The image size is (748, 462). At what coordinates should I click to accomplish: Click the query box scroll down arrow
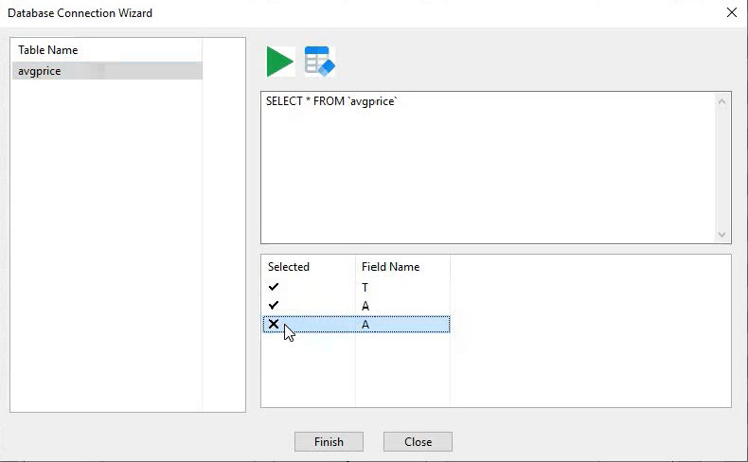pyautogui.click(x=721, y=234)
